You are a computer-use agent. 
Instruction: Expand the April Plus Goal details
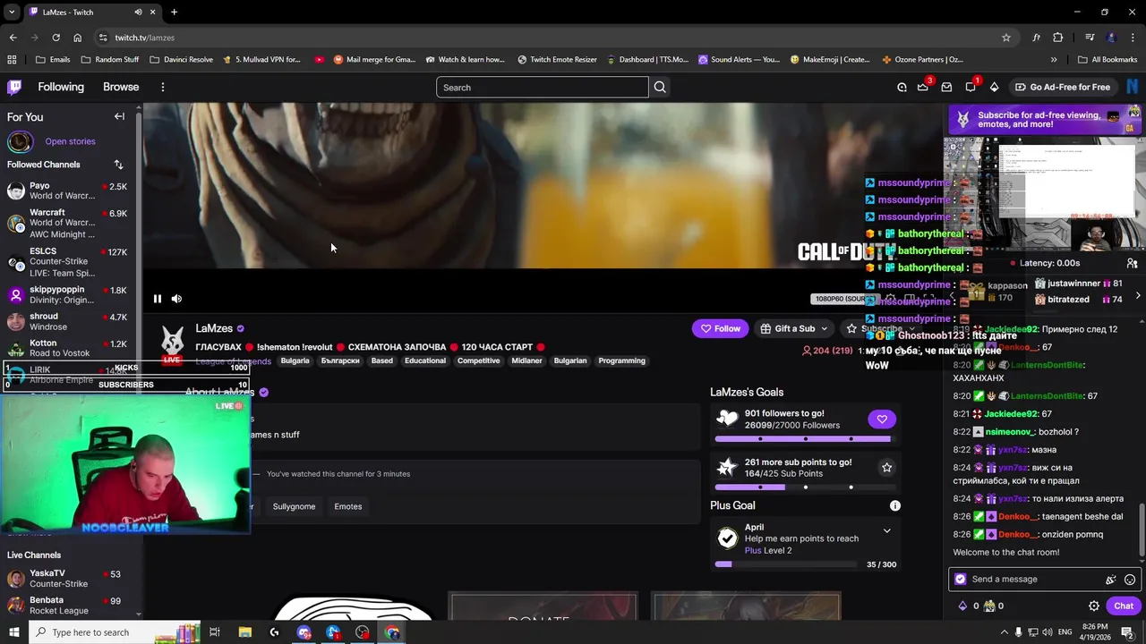click(x=886, y=530)
